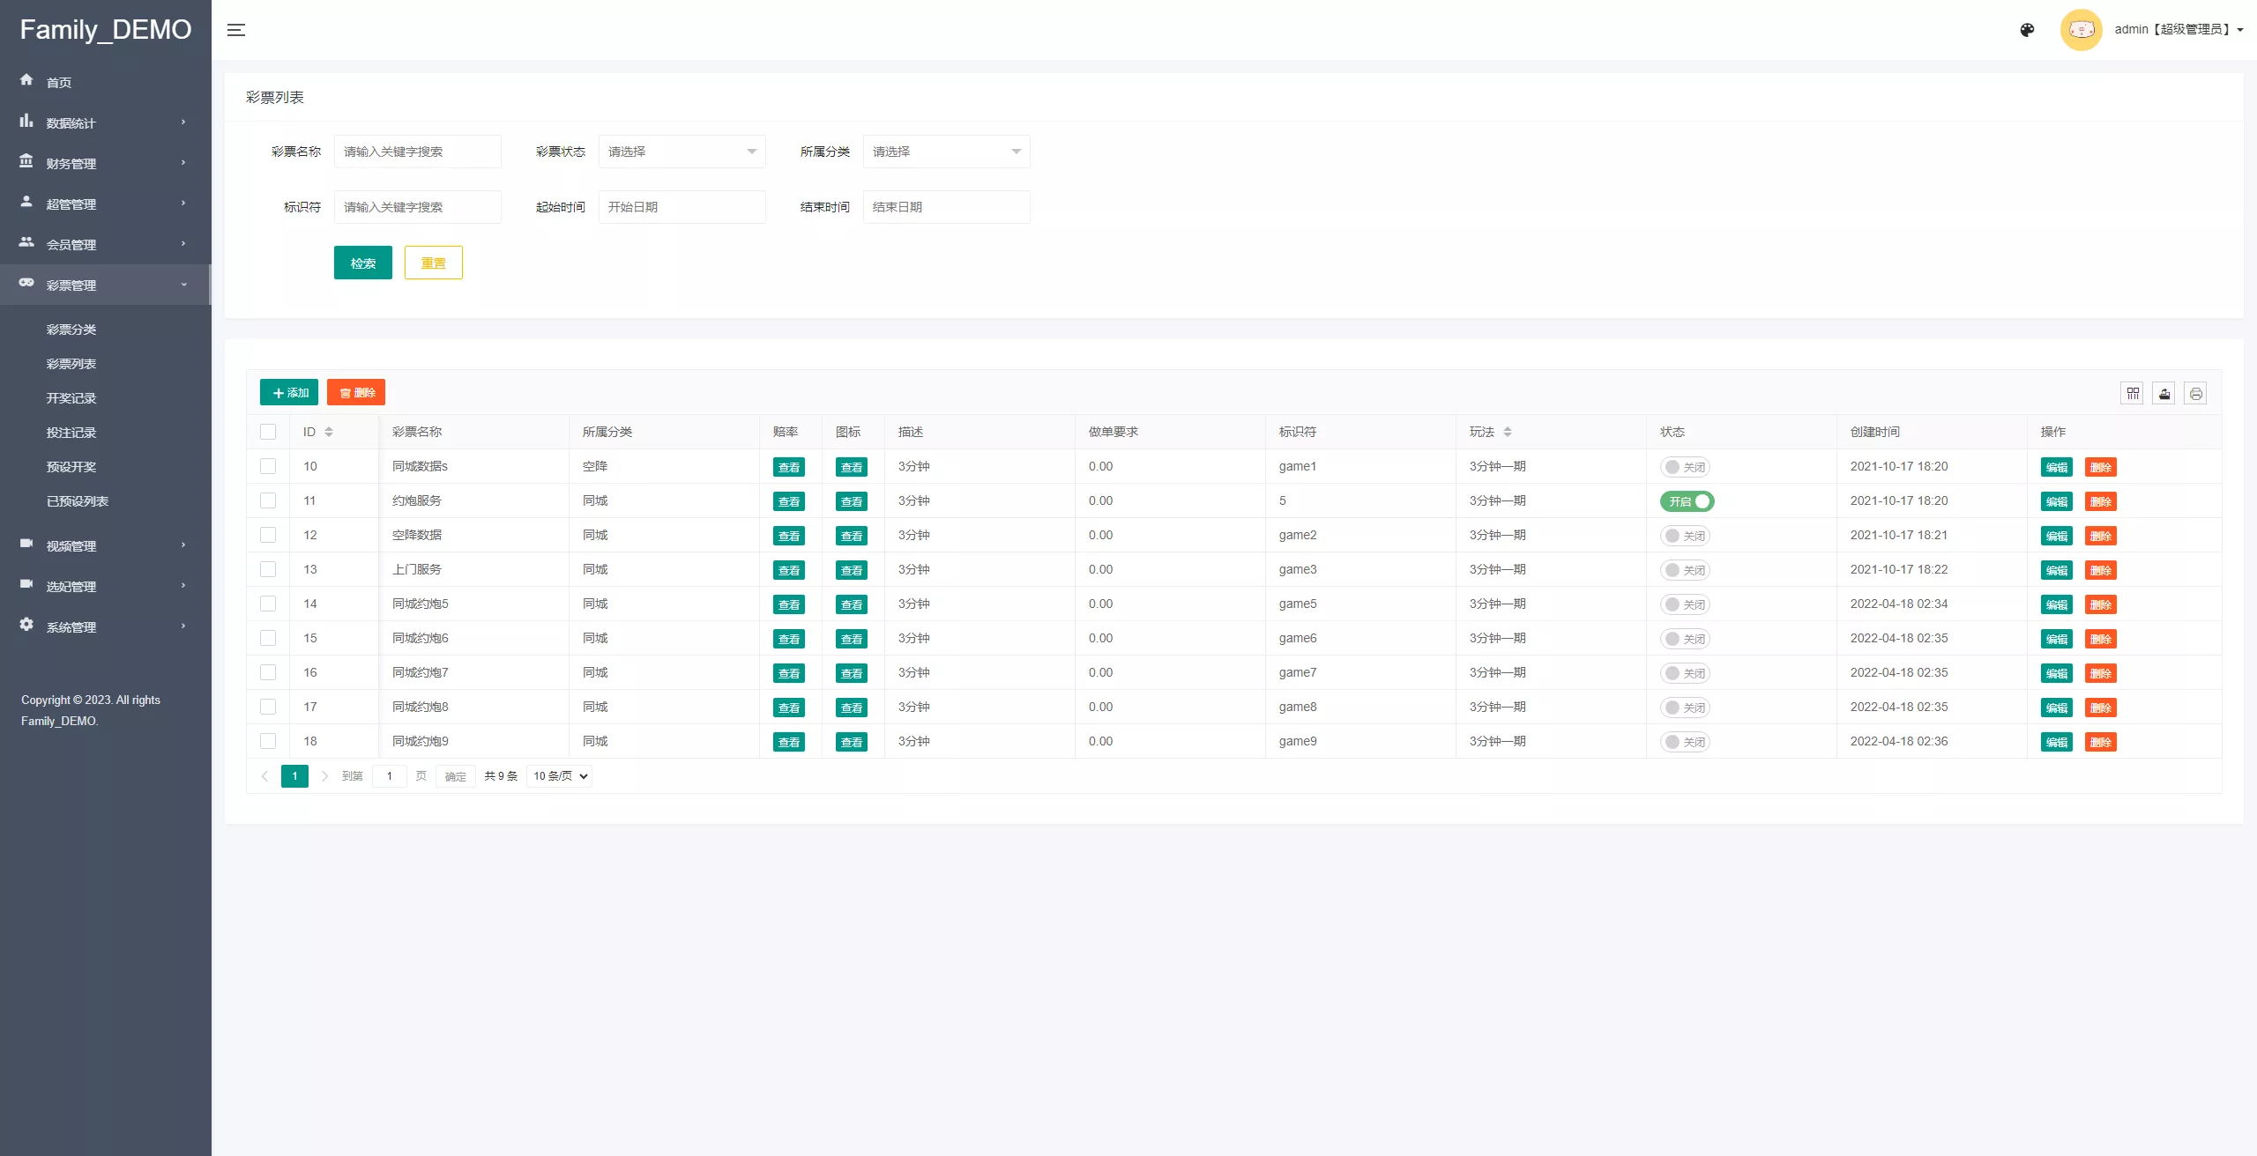Tick the checkbox for row ID 10
This screenshot has height=1156, width=2257.
point(268,466)
